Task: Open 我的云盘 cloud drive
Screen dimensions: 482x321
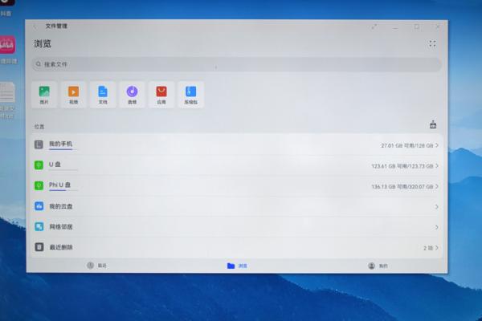Action: (62, 206)
